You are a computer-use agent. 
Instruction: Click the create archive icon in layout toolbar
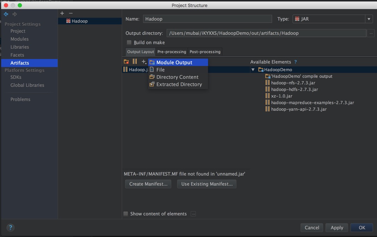(135, 62)
